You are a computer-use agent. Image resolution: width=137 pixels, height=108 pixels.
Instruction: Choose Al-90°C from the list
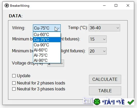point(47,60)
